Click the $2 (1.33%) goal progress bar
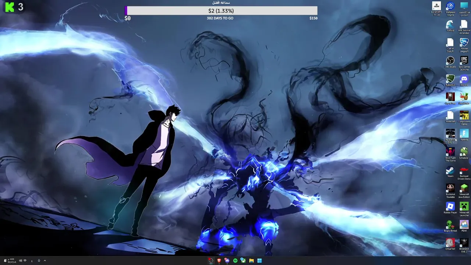The height and width of the screenshot is (265, 471). coord(221,11)
